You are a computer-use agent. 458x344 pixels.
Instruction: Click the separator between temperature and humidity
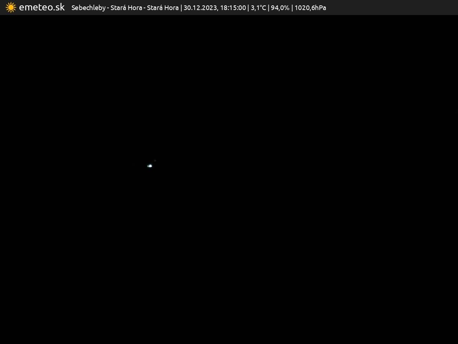pyautogui.click(x=268, y=8)
